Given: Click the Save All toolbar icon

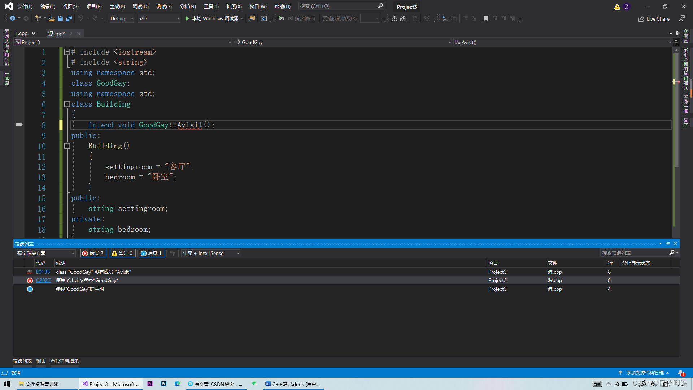Looking at the screenshot, I should click(69, 18).
